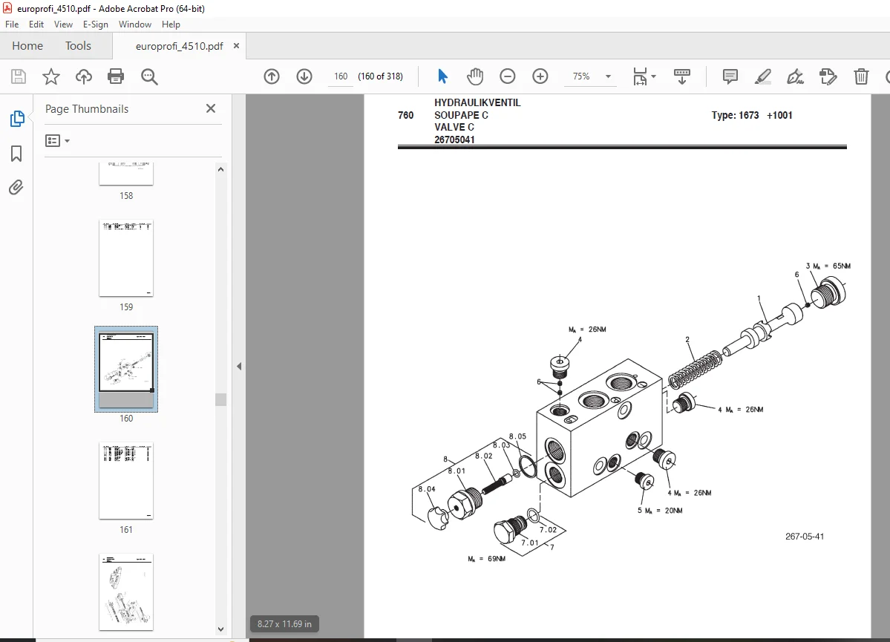Select the europrofi_4510.pdf document tab
This screenshot has height=642, width=890.
(x=179, y=46)
